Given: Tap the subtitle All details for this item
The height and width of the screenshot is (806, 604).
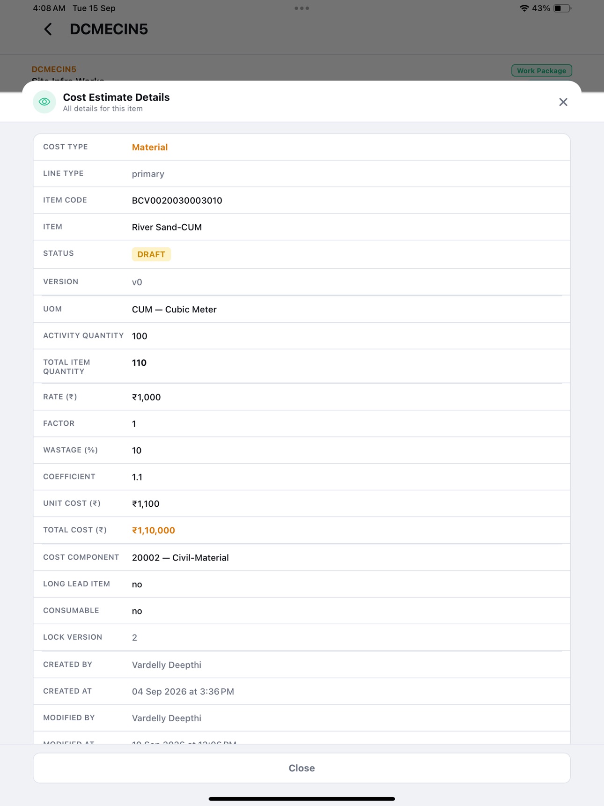Looking at the screenshot, I should [x=103, y=109].
